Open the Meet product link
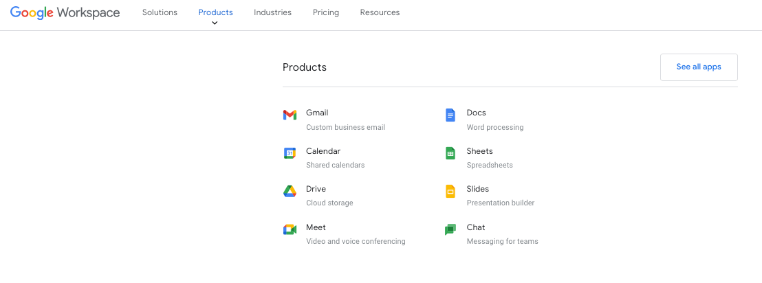Image resolution: width=762 pixels, height=283 pixels. point(316,227)
